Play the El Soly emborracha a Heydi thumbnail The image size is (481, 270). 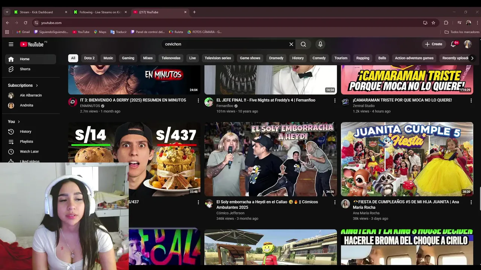(271, 159)
